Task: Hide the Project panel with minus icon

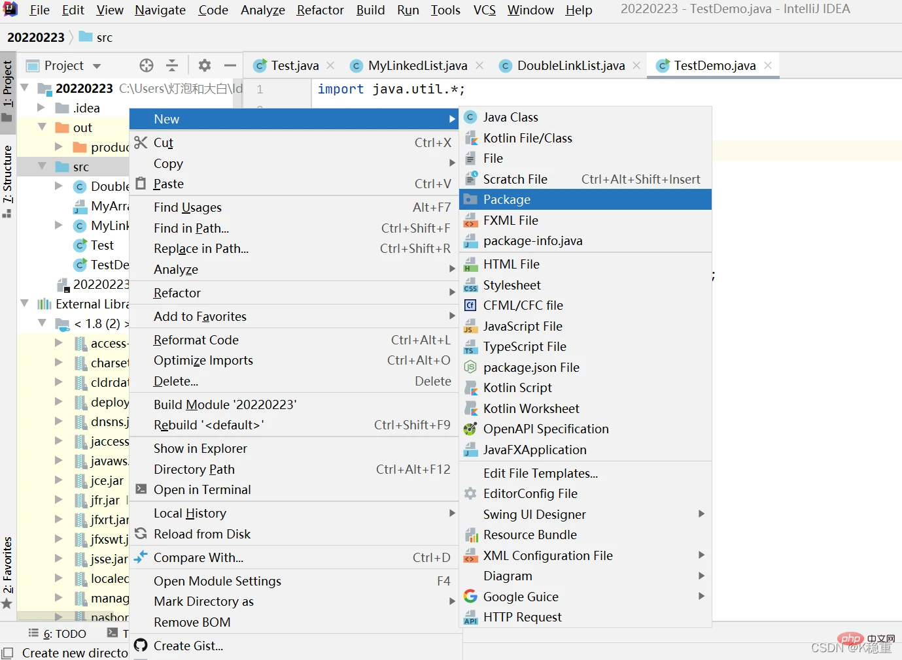Action: click(230, 65)
